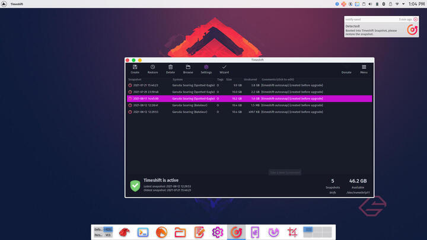Select snapshot 2021-08-12 12:28:41 row
This screenshot has height=240, width=427.
(249, 105)
